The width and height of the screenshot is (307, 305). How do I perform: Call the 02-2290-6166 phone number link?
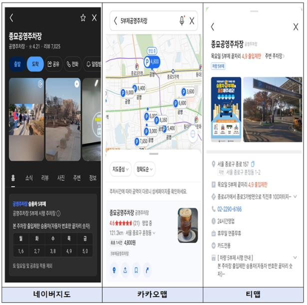click(x=230, y=209)
